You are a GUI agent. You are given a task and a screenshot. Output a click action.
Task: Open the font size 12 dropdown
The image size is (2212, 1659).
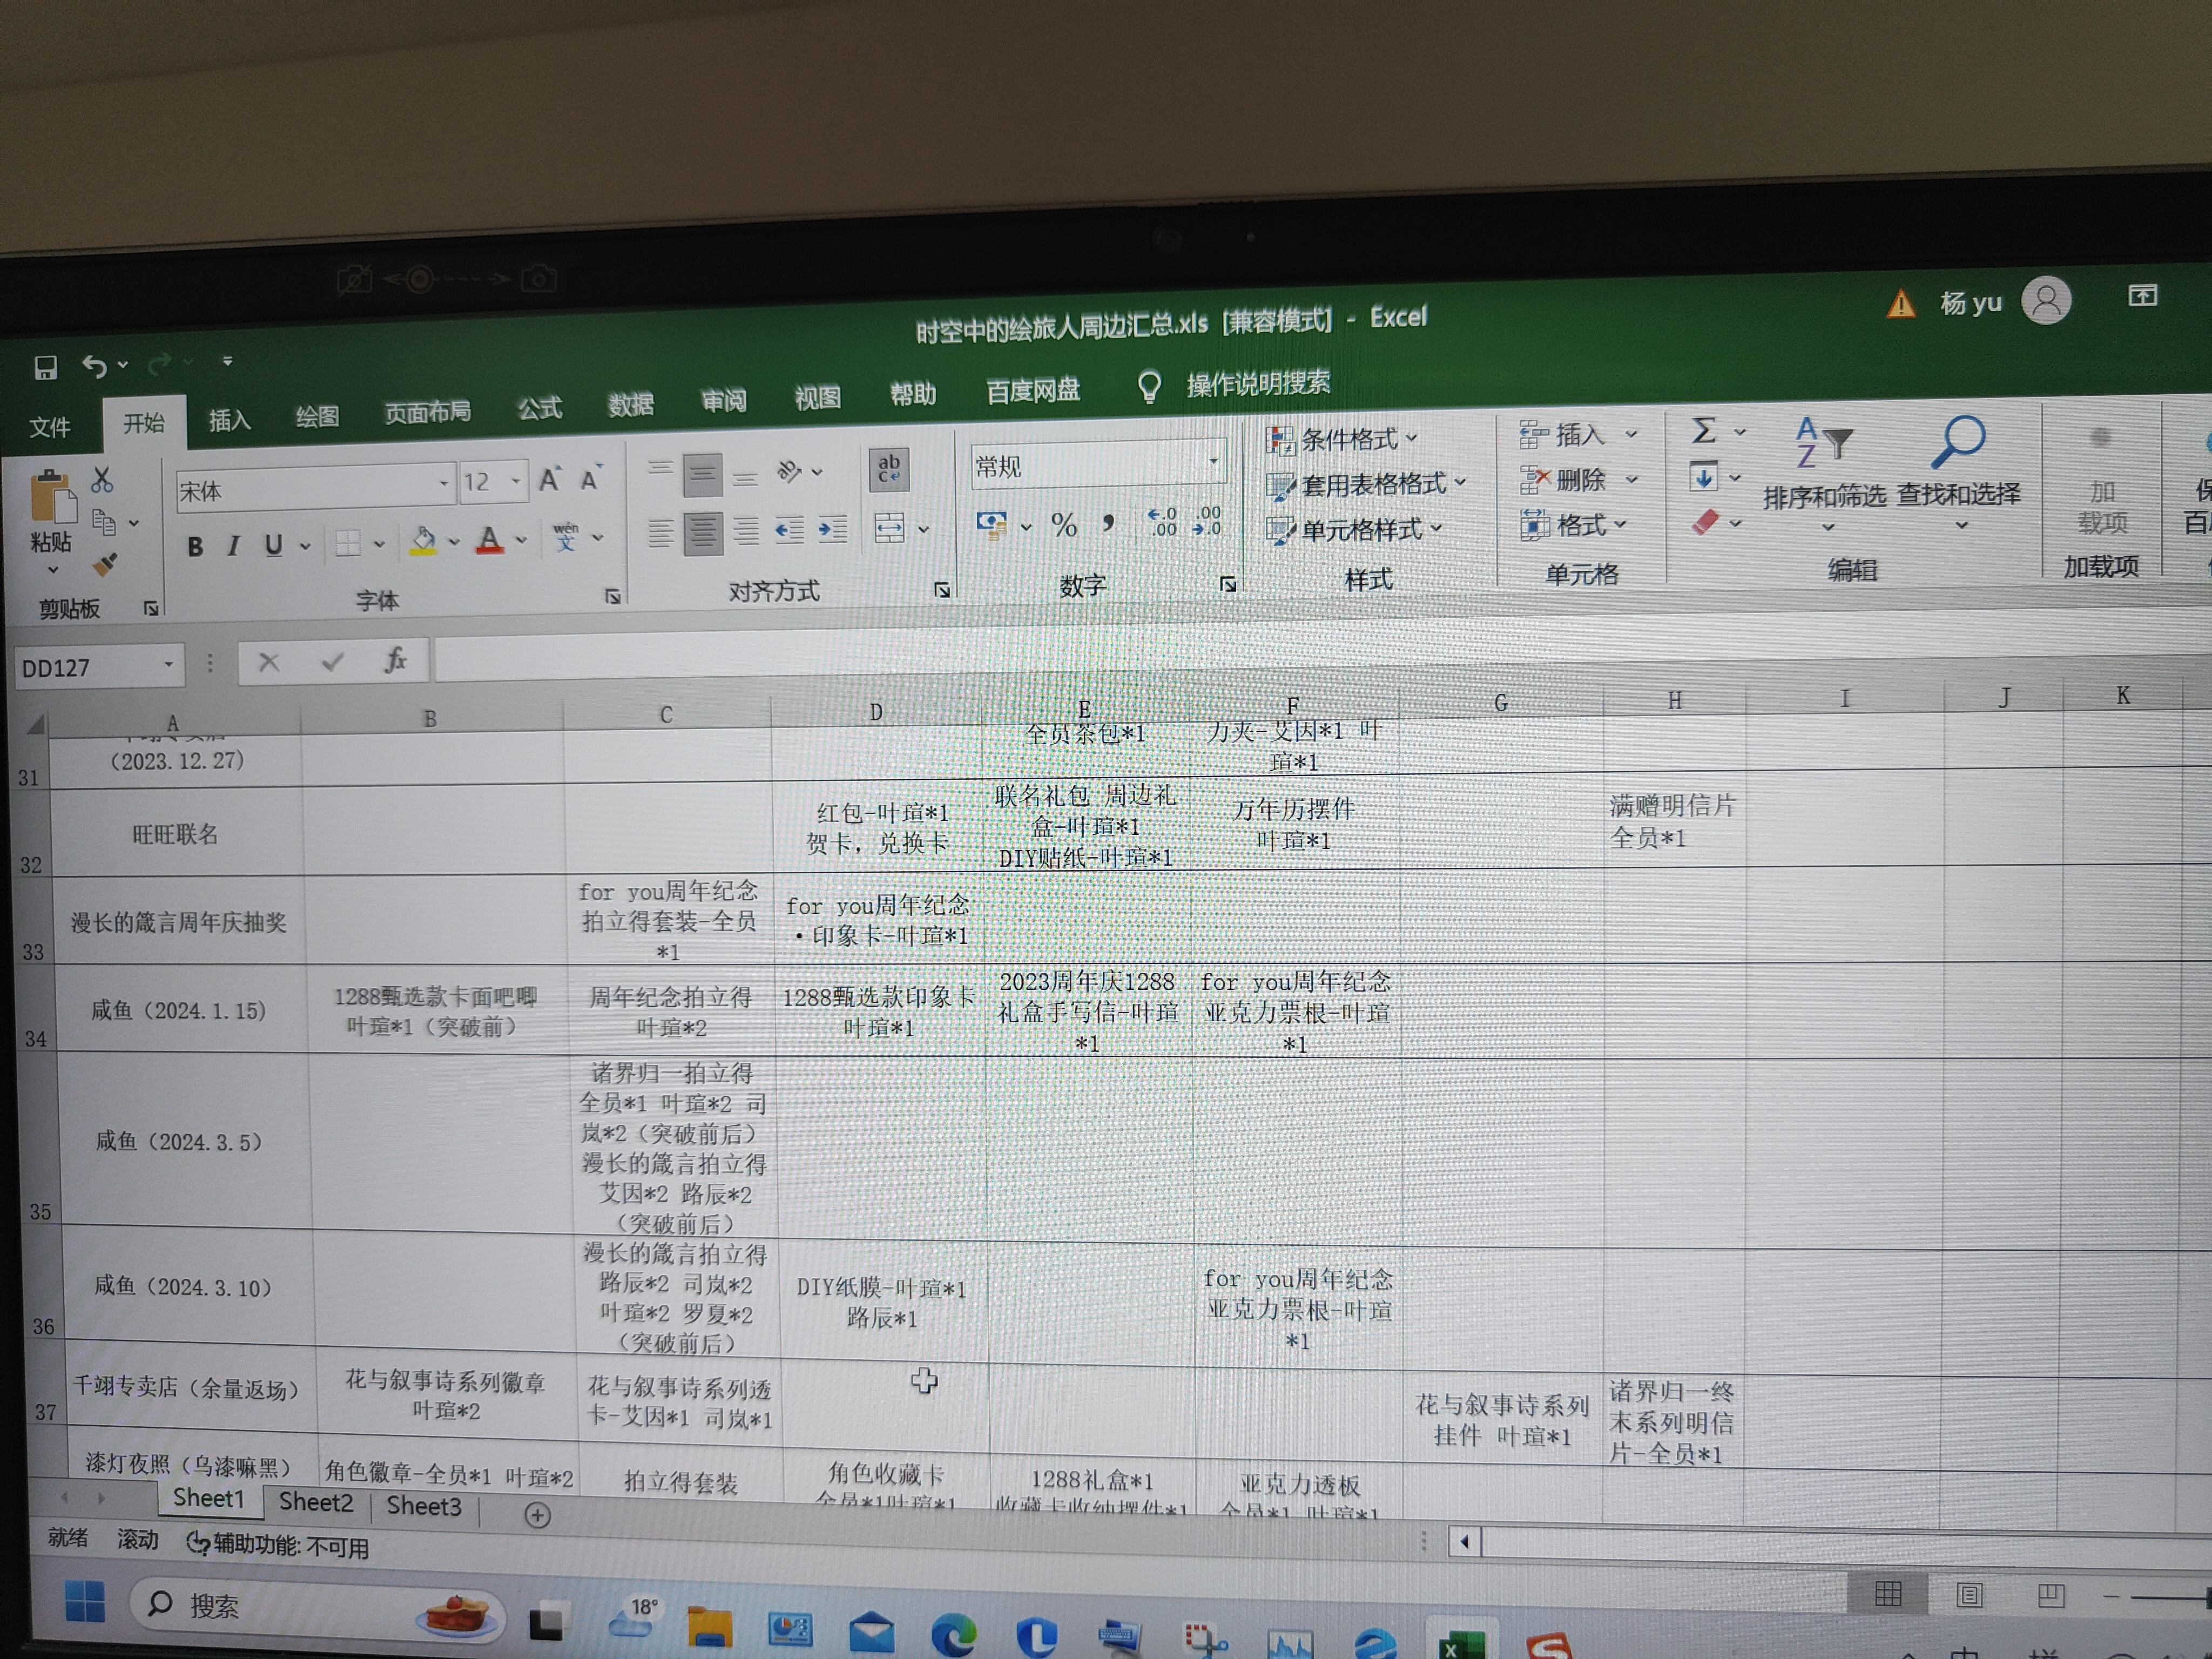pyautogui.click(x=516, y=483)
